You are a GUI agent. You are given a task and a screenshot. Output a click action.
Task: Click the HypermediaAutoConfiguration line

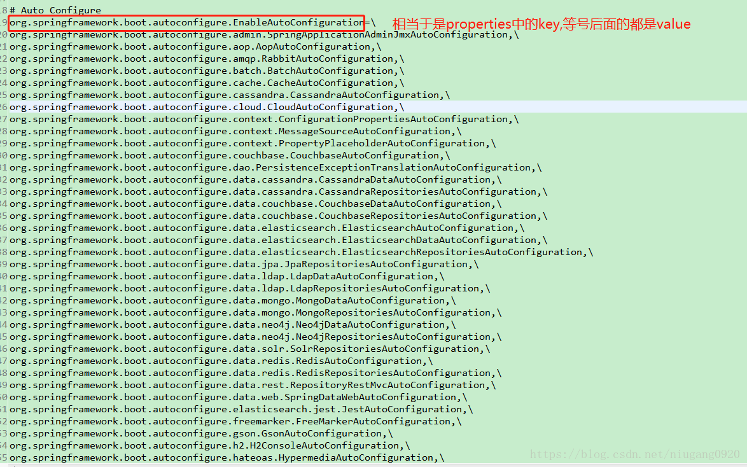click(x=227, y=458)
